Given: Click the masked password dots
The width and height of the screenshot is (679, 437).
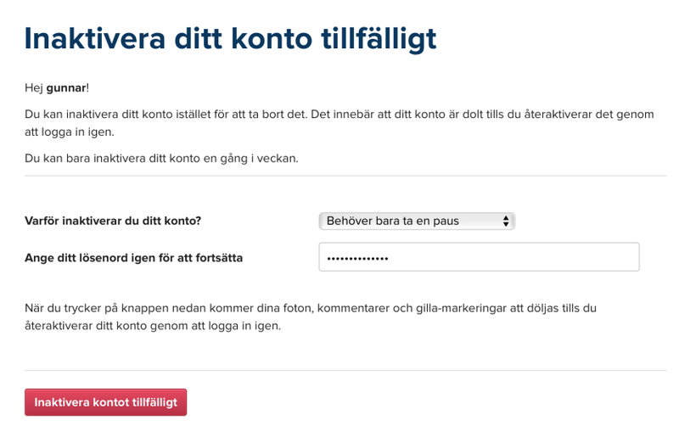Looking at the screenshot, I should click(357, 258).
